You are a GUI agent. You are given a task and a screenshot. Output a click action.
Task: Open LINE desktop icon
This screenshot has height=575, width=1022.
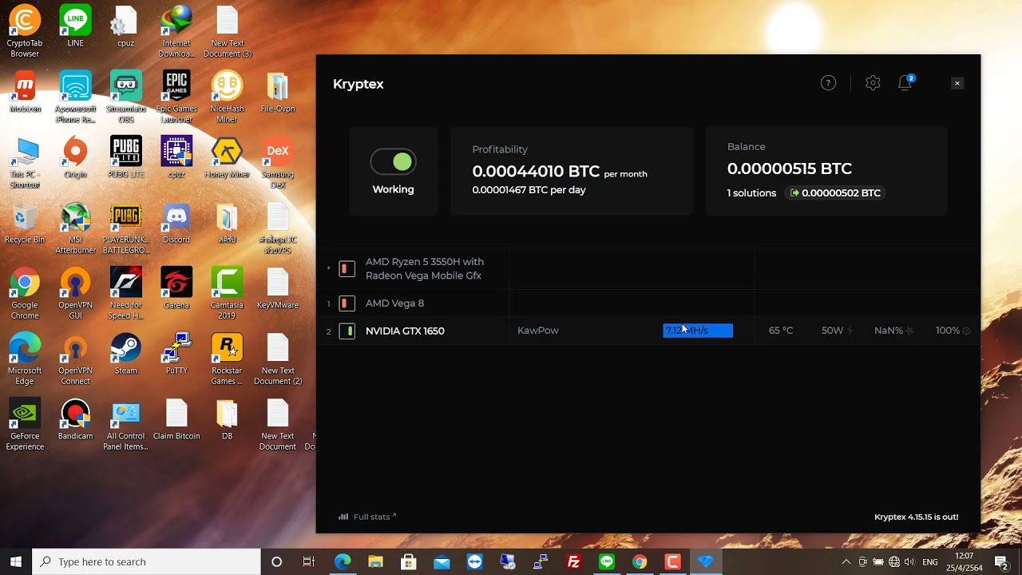tap(75, 27)
